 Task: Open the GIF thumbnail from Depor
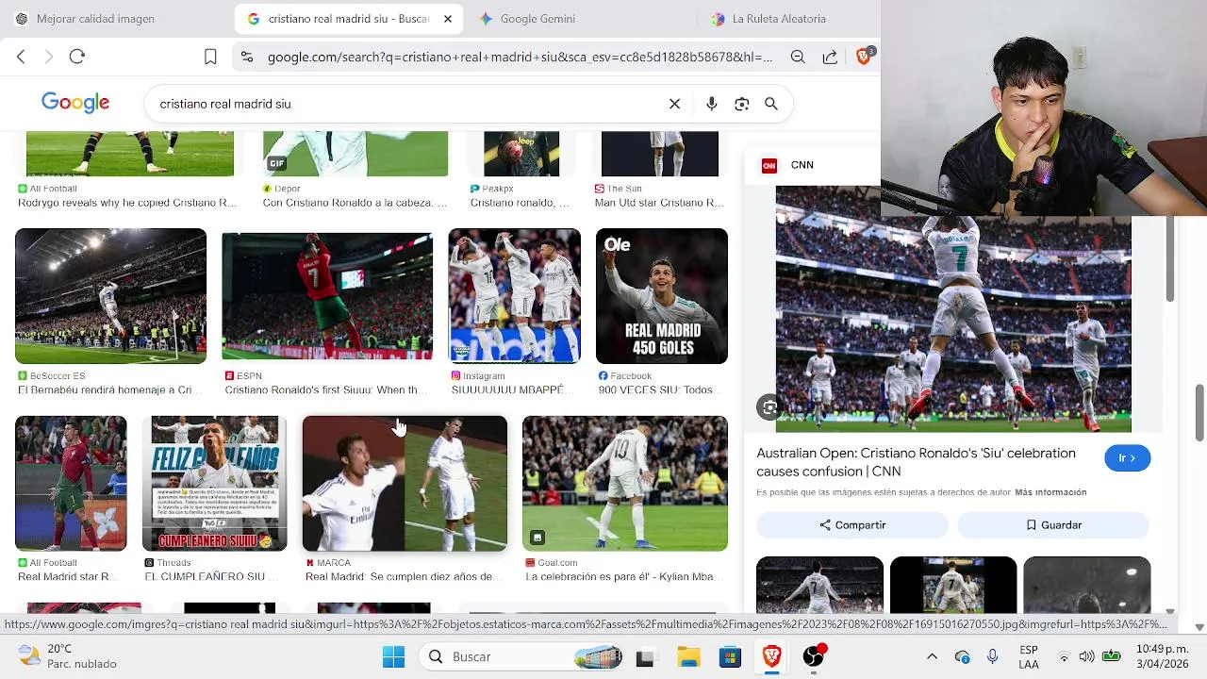(355, 154)
